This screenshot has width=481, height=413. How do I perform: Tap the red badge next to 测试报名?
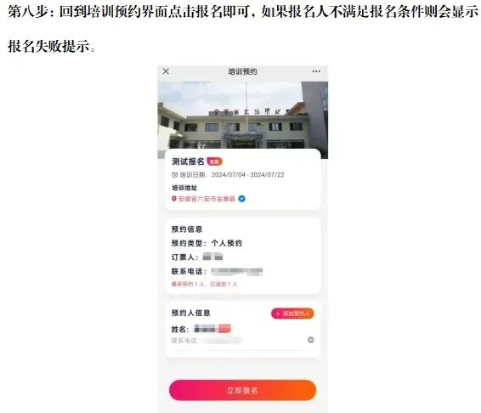coord(214,161)
